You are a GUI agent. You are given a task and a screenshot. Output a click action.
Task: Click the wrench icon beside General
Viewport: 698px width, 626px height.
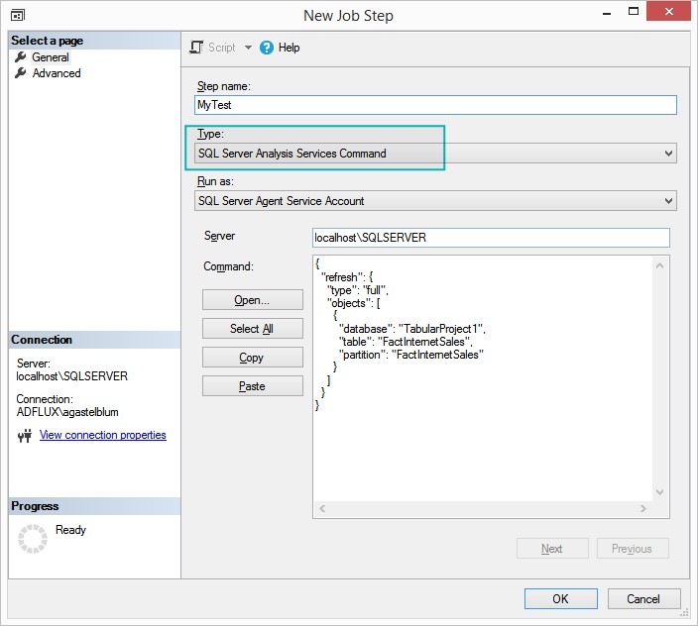click(21, 56)
